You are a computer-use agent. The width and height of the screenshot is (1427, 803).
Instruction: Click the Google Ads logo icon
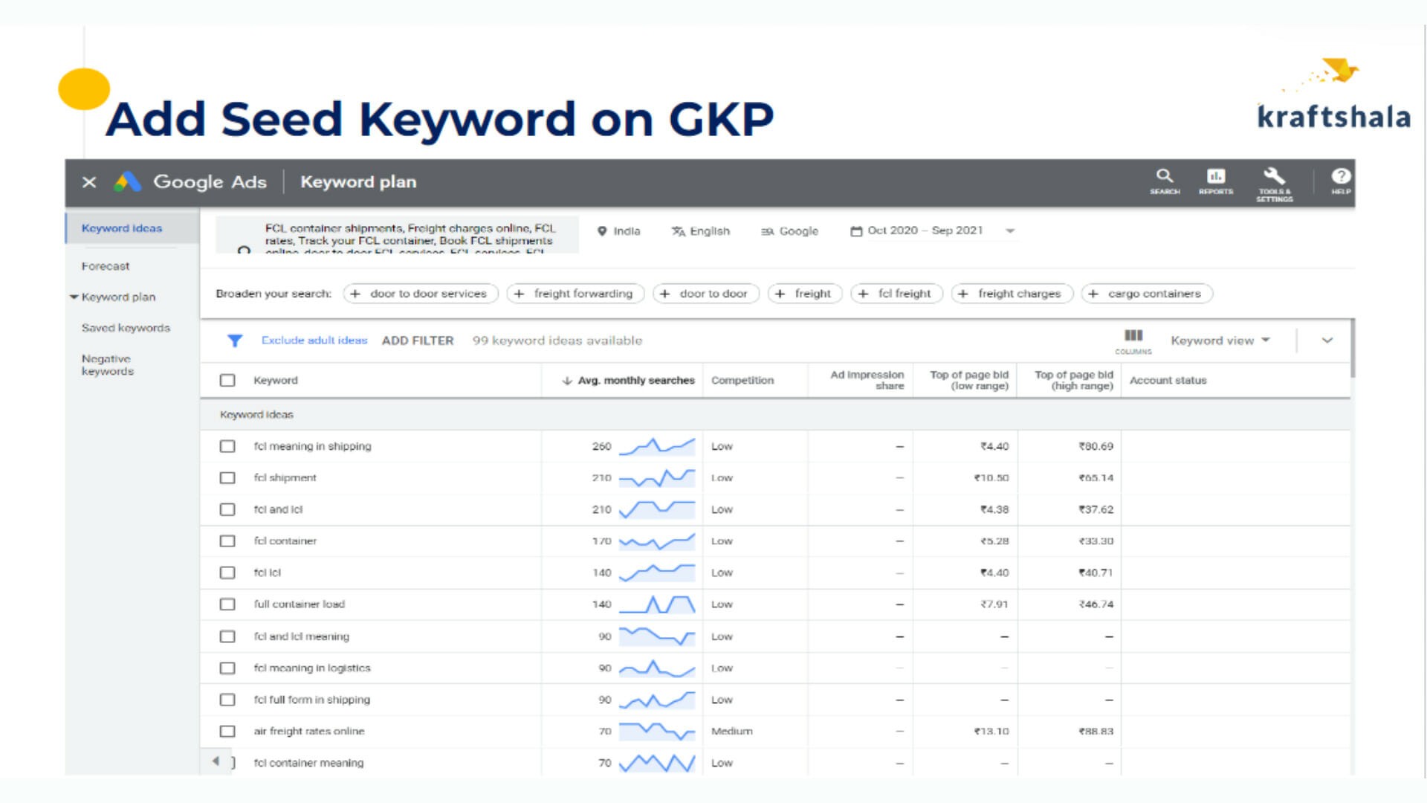(x=128, y=182)
